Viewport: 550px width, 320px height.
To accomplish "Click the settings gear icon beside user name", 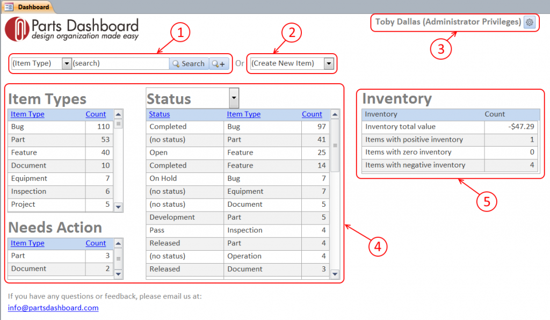I will click(530, 22).
